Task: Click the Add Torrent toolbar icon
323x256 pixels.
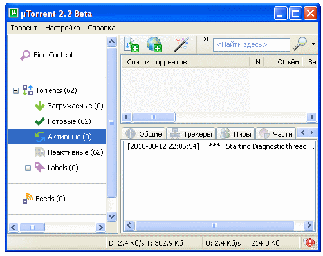Action: 131,44
